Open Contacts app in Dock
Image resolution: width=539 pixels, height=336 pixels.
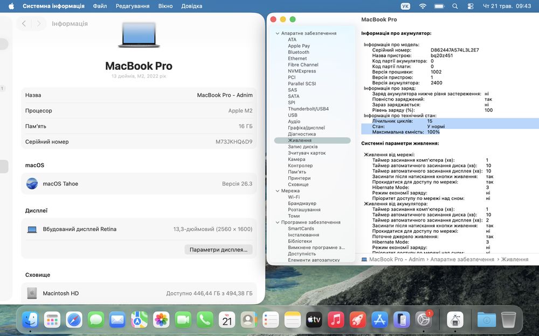[x=248, y=320]
